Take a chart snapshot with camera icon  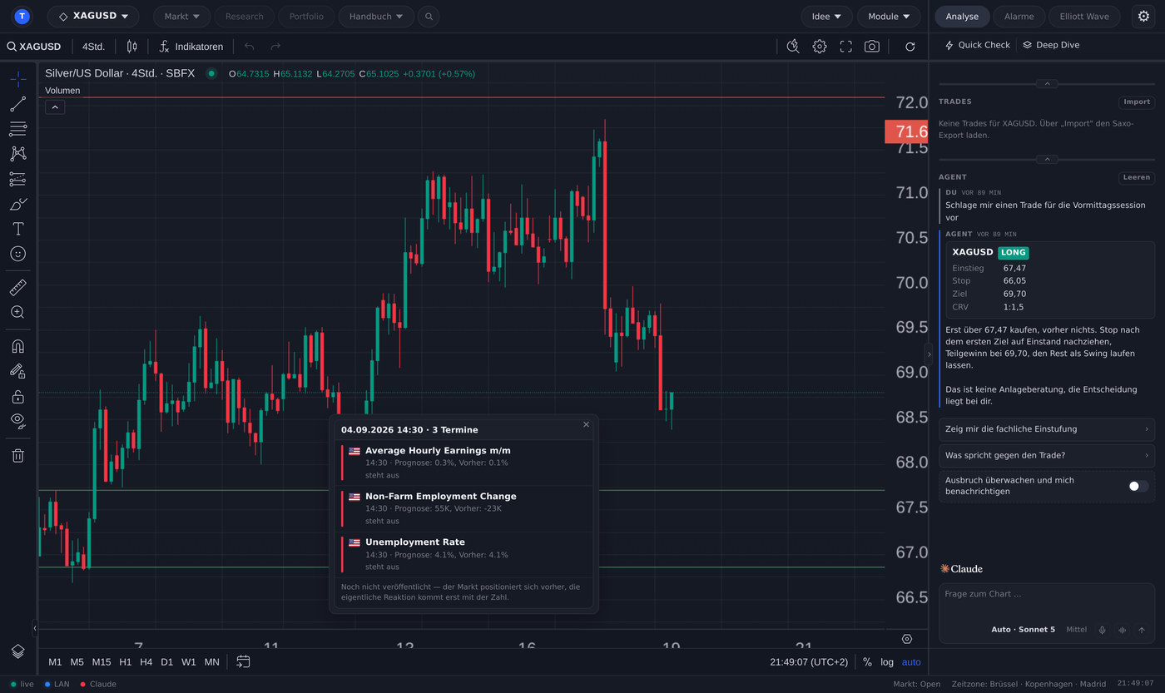[x=871, y=47]
